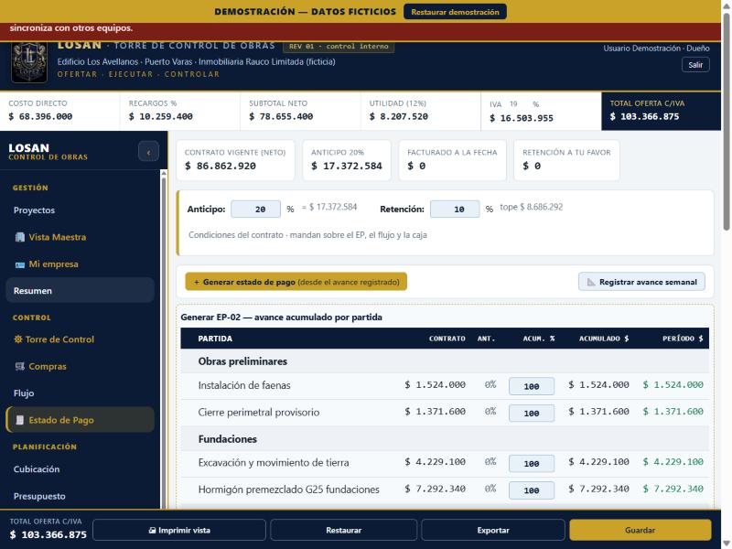Click the Estado de Pago document icon
The width and height of the screenshot is (732, 549).
(x=19, y=420)
